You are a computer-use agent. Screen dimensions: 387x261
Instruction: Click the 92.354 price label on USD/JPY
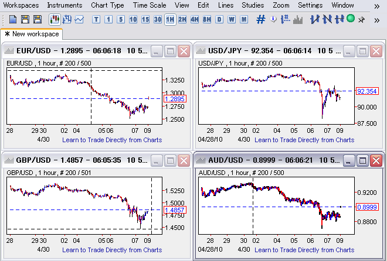367,91
